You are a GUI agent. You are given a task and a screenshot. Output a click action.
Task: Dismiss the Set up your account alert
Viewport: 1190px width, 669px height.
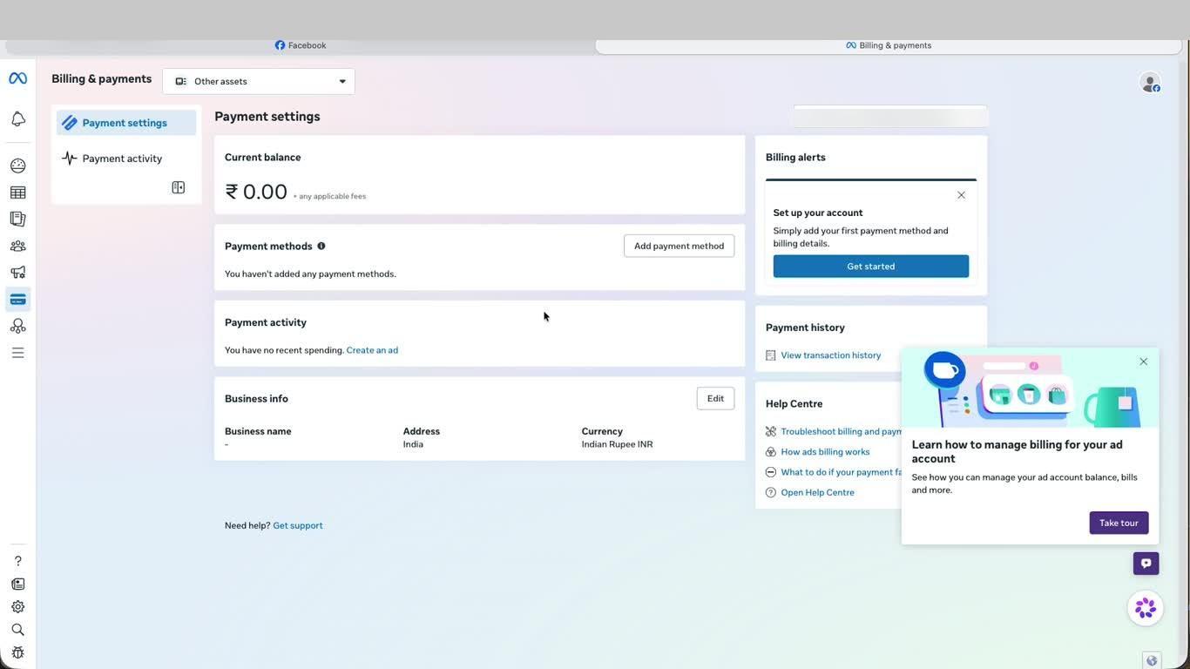click(961, 195)
